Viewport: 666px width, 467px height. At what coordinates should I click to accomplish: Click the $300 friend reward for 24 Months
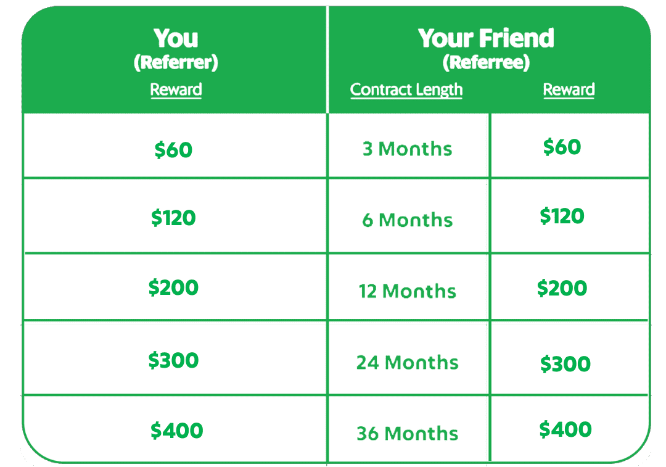coord(565,364)
